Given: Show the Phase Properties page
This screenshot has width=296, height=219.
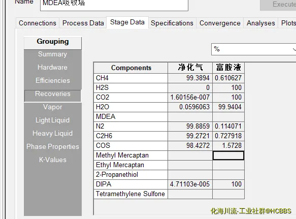Looking at the screenshot, I should coord(53,147).
